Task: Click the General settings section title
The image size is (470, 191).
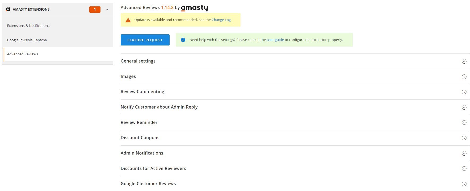Action: pyautogui.click(x=138, y=61)
